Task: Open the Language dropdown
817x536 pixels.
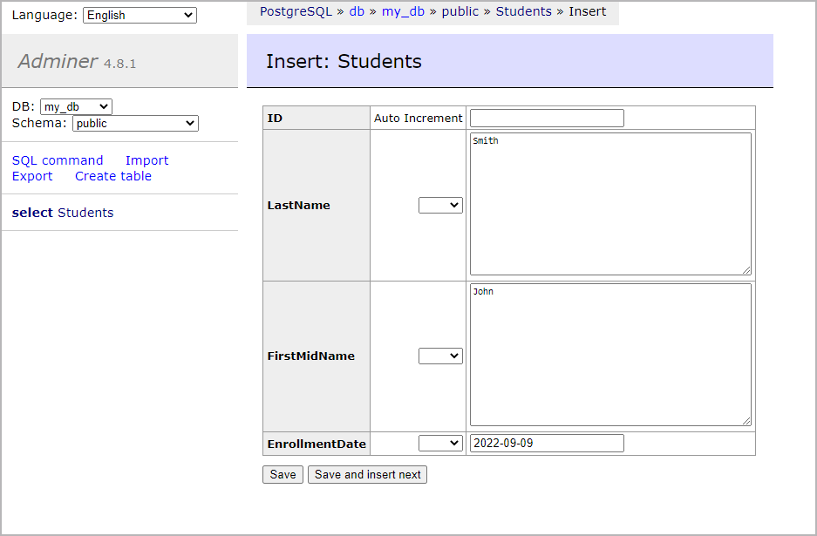Action: (x=140, y=15)
